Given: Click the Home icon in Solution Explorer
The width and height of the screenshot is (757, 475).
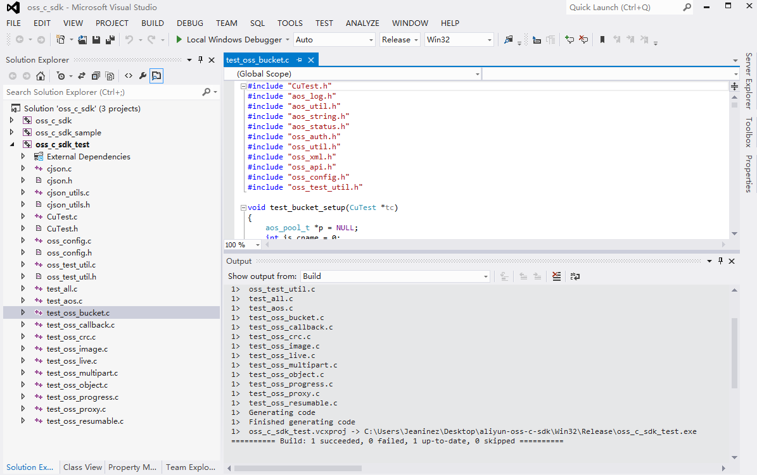Looking at the screenshot, I should 41,76.
